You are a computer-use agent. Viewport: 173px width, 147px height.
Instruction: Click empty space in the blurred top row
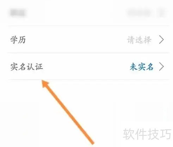[x=76, y=13]
